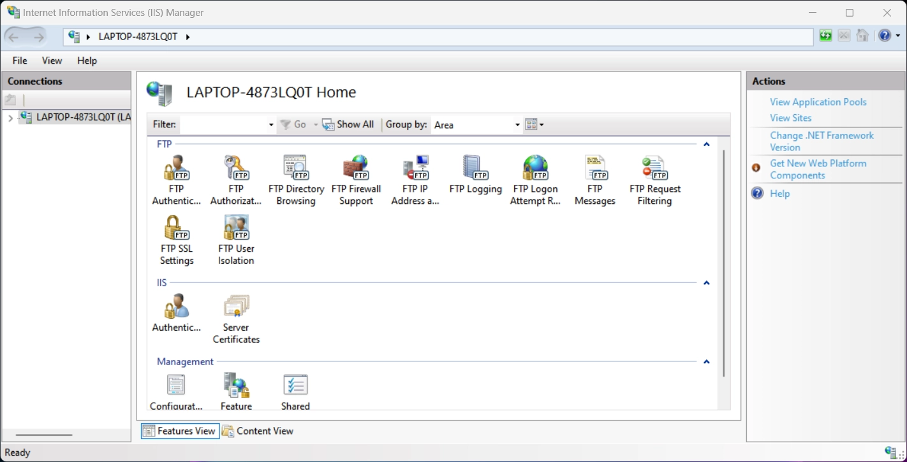907x462 pixels.
Task: Click Change .NET Framework Version link
Action: [x=822, y=141]
